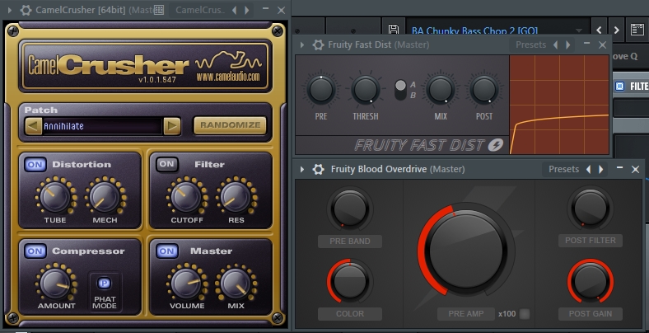This screenshot has width=649, height=333.
Task: Minimize the Fruity Fast Dist window
Action: (586, 44)
